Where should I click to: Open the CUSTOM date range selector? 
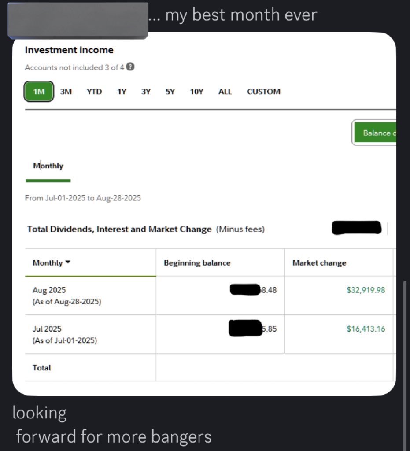263,91
